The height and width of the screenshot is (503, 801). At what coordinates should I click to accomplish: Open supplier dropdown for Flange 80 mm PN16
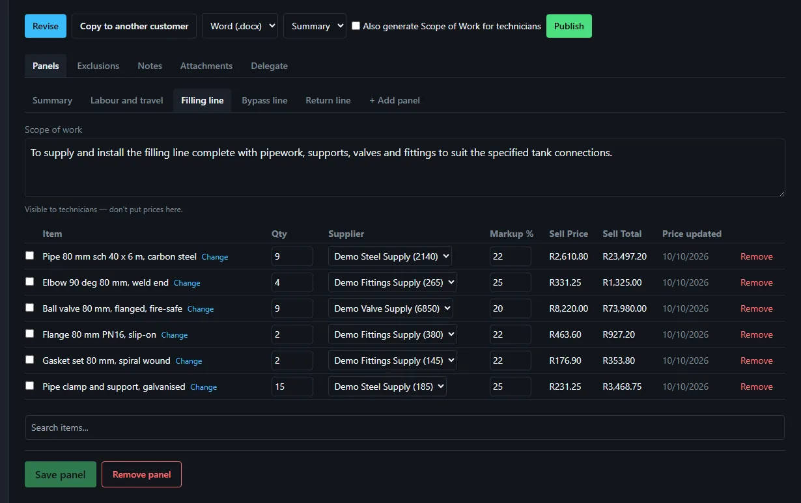point(393,334)
